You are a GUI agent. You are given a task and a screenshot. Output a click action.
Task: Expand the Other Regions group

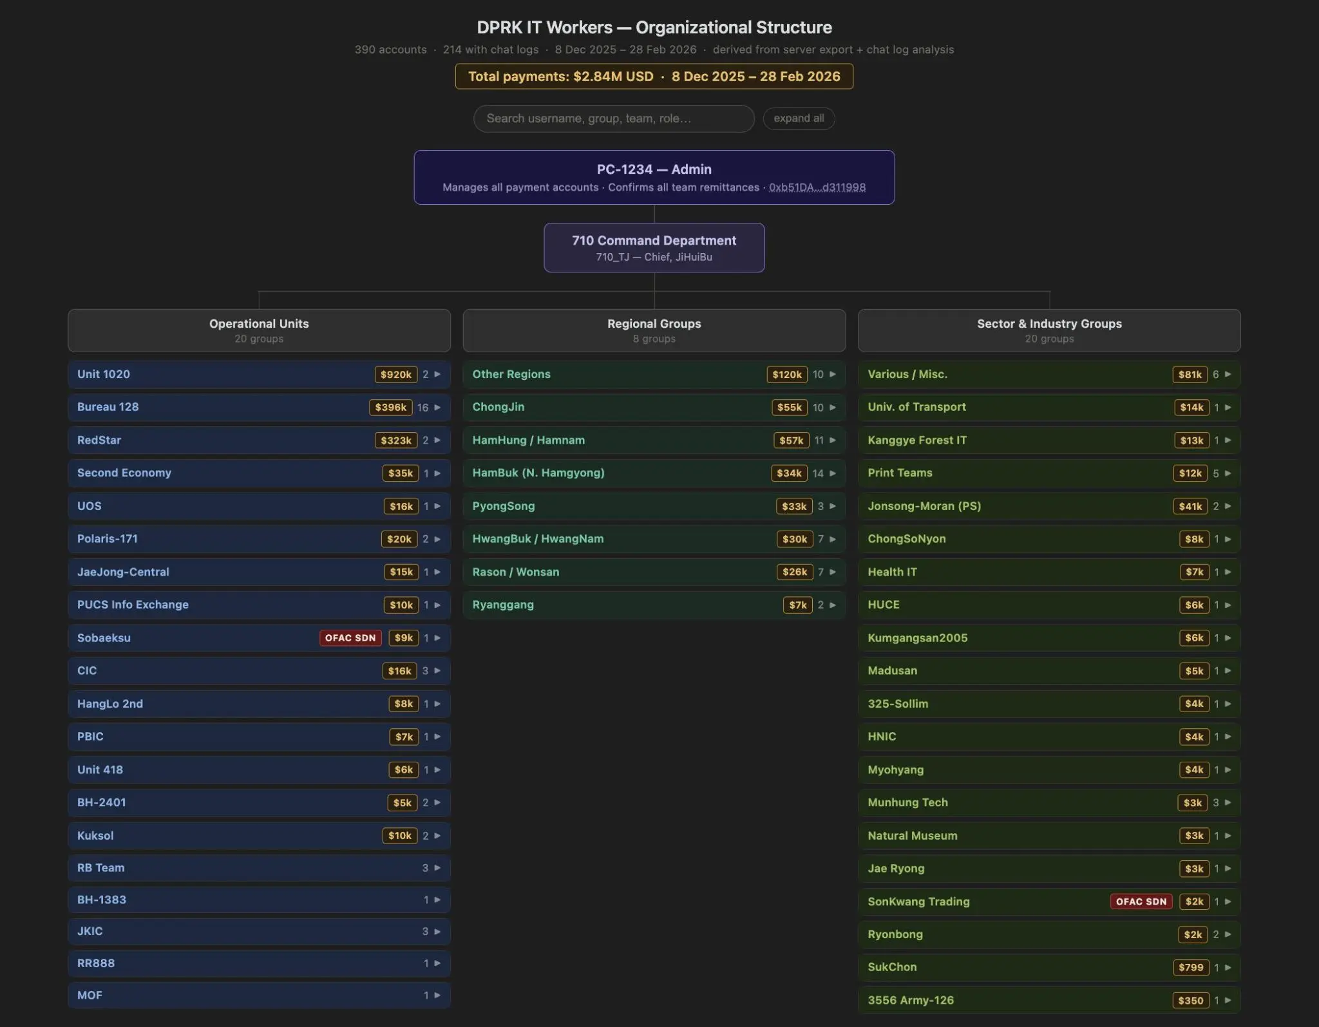[832, 374]
